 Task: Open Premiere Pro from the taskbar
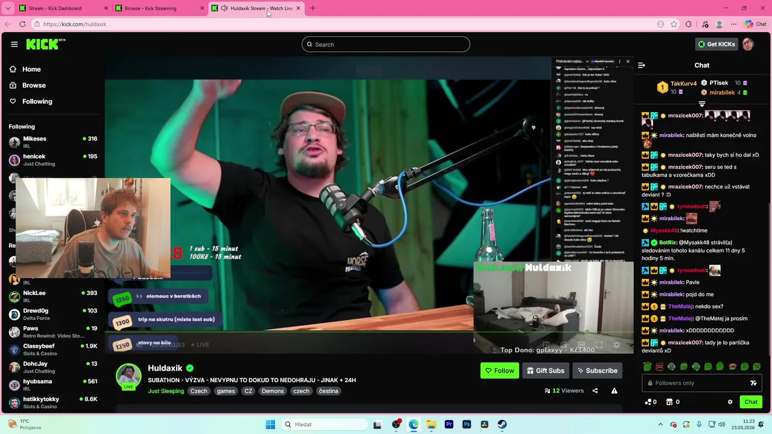point(449,424)
